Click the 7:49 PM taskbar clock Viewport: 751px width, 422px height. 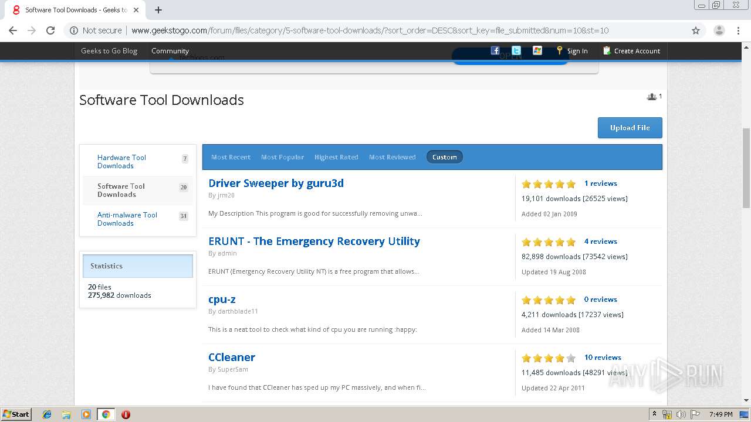point(720,414)
